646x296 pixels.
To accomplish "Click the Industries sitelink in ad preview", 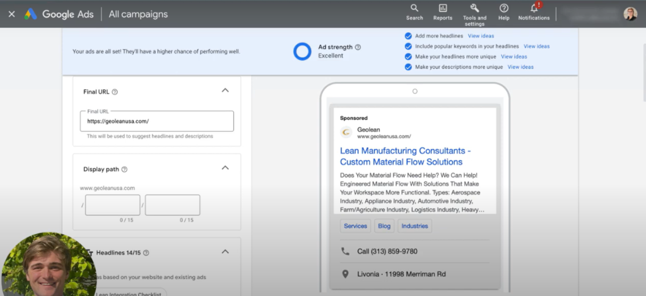I will pyautogui.click(x=414, y=226).
